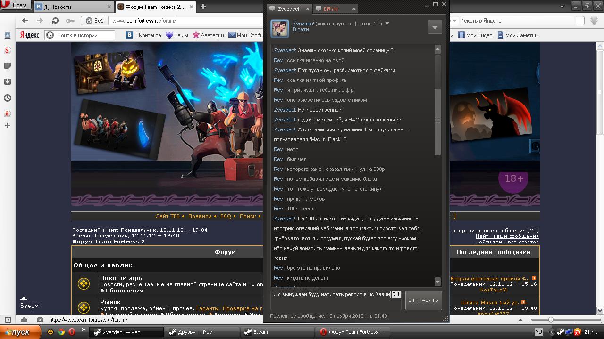604x339 pixels.
Task: Expand the search engine dropdown arrow
Action: 454,21
